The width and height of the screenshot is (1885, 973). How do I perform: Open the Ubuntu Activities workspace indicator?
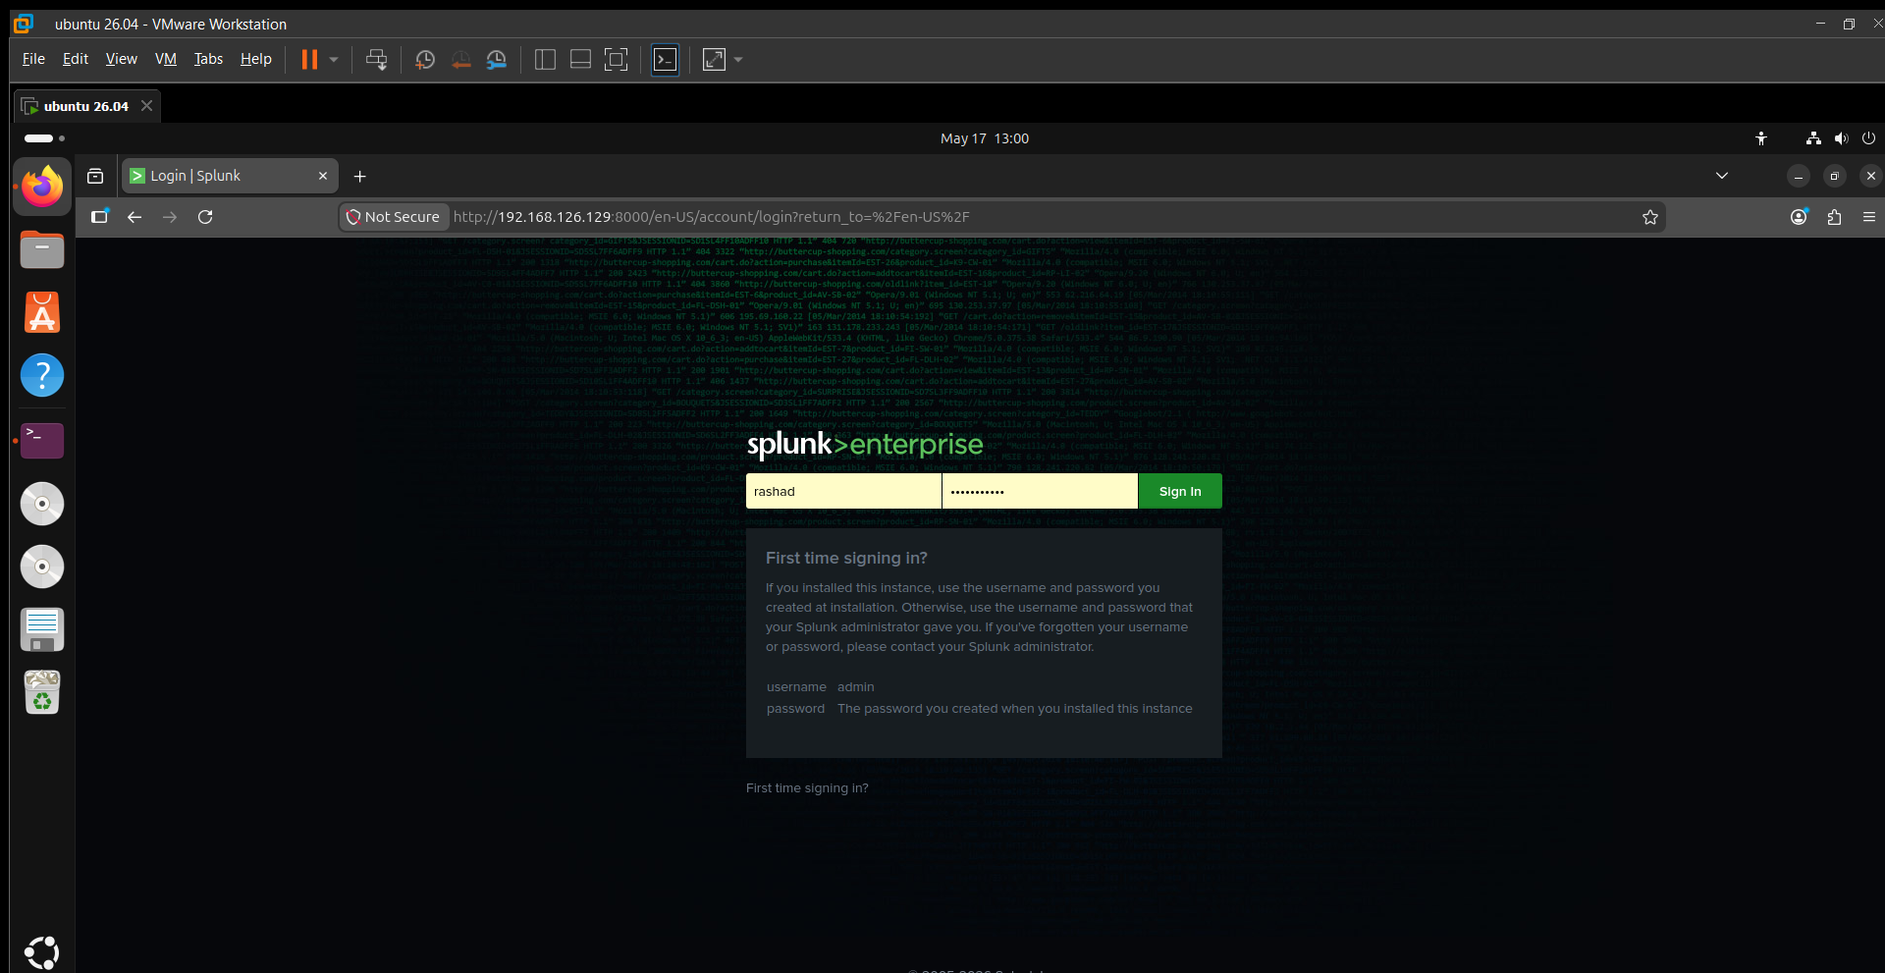click(44, 138)
